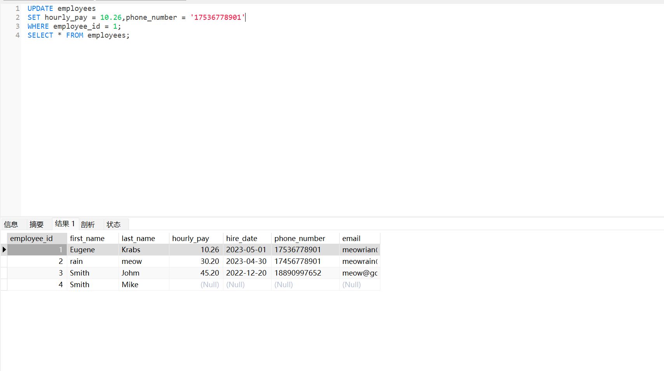Screen dimensions: 664x371
Task: Place cursor on the UPDATE keyword in line 1
Action: [40, 9]
